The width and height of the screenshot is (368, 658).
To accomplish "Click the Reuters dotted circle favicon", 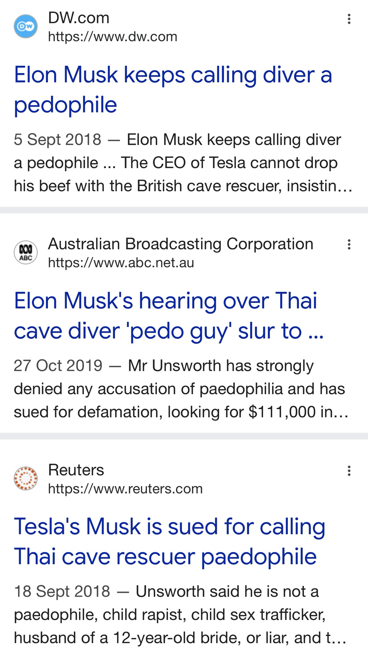I will pyautogui.click(x=26, y=478).
